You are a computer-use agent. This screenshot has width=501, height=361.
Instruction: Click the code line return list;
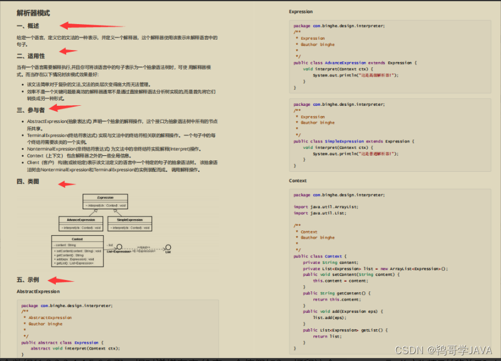point(327,336)
